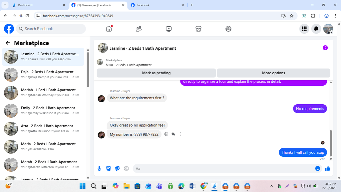
Task: Reply to the phone number message
Action: (173, 134)
